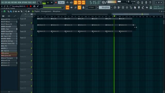Click the main volume knob
Viewport: 165px width, 93px height.
(x=39, y=3)
